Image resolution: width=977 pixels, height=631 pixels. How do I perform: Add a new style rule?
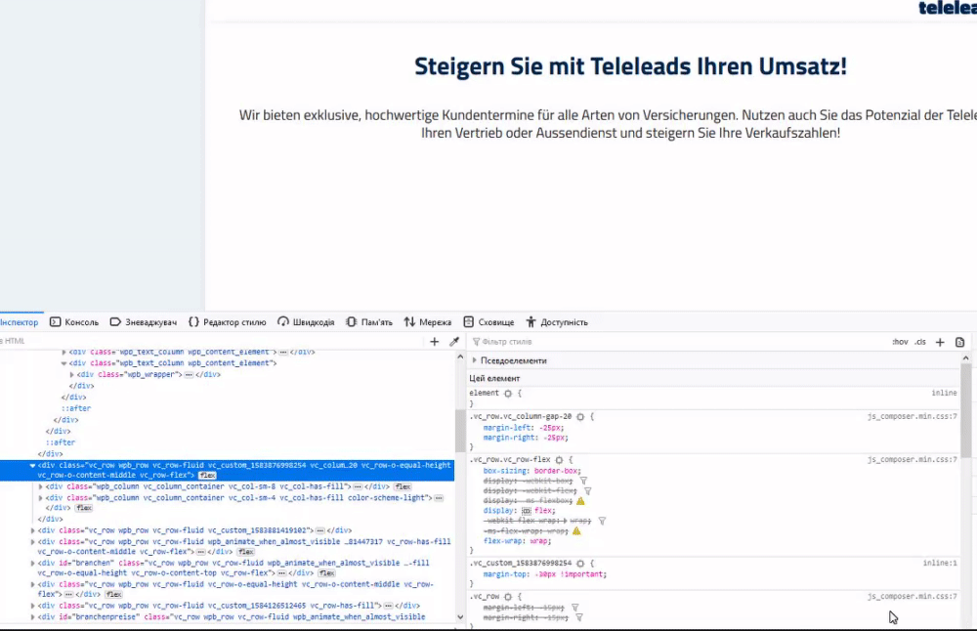pos(940,342)
